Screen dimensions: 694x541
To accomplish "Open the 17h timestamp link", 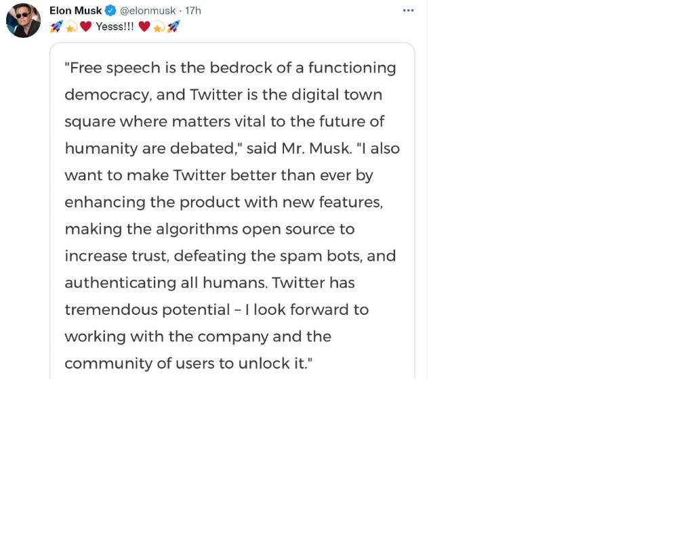I will pyautogui.click(x=193, y=11).
